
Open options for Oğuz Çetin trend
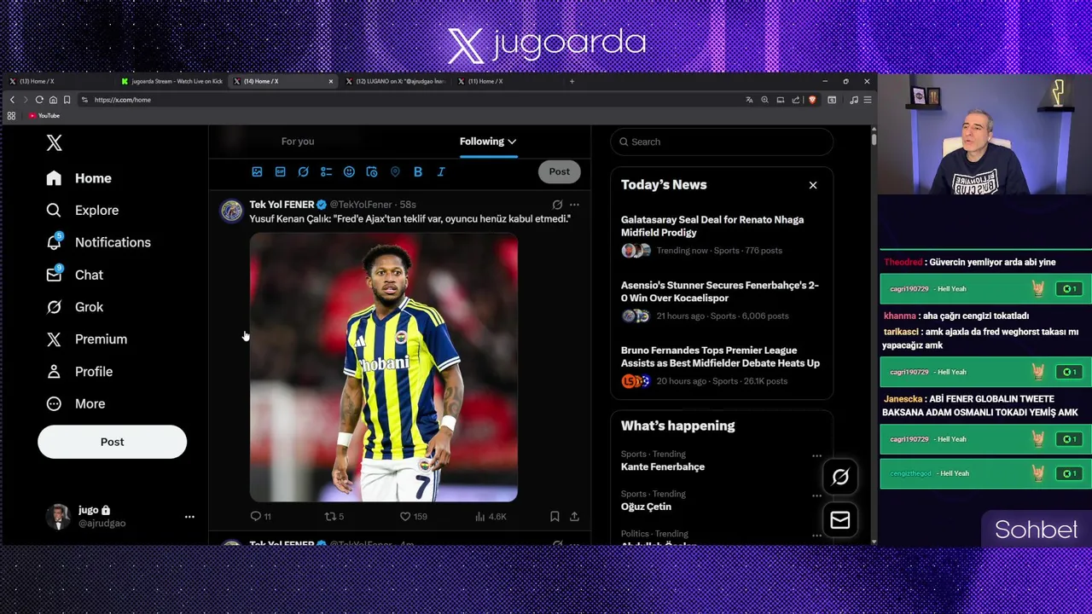[816, 495]
